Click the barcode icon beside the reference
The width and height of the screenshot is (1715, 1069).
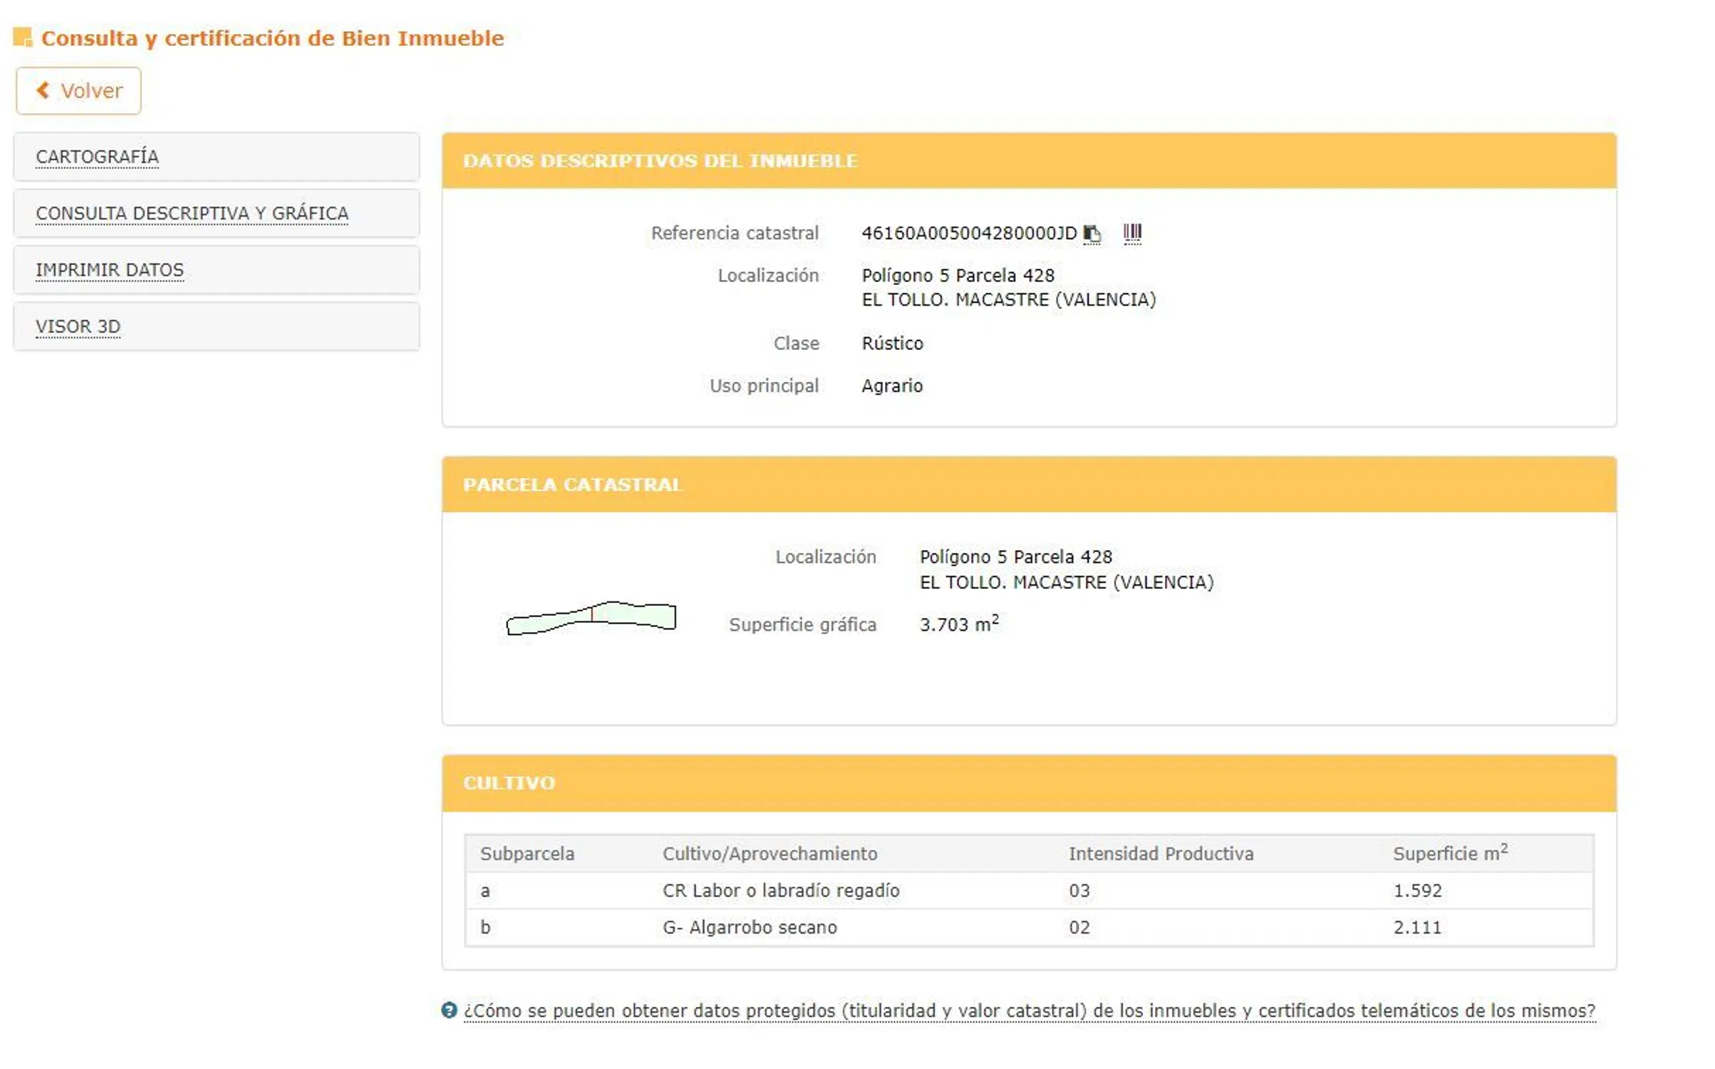coord(1132,233)
